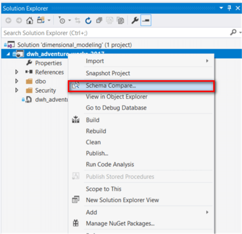This screenshot has width=242, height=234.
Task: Click the Forward navigation arrow in toolbar
Action: click(19, 21)
